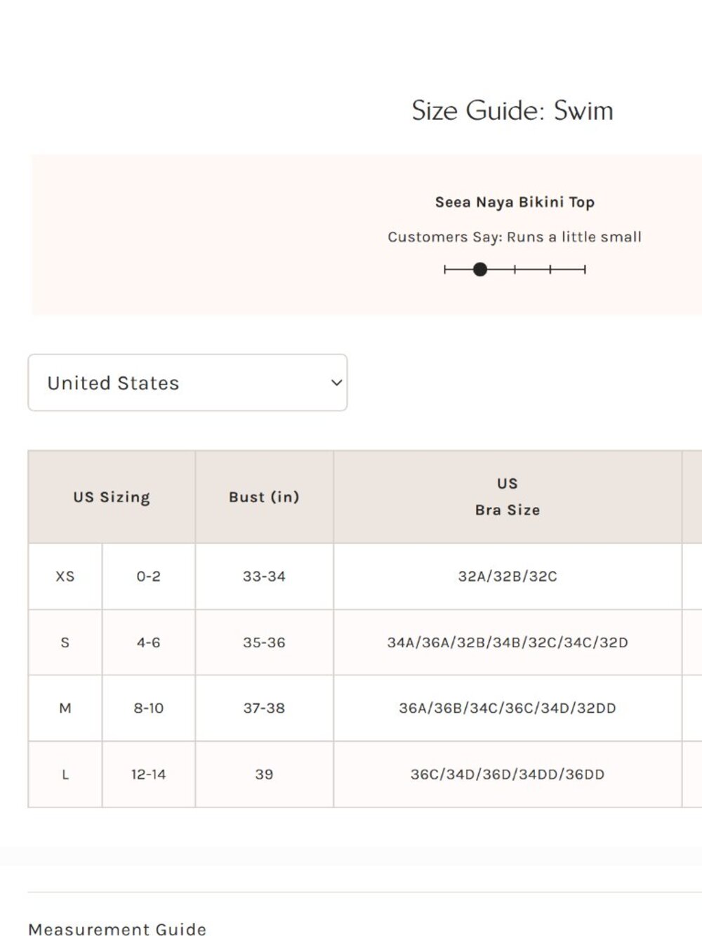
Task: Click the 0-2 US size cell
Action: (x=148, y=576)
